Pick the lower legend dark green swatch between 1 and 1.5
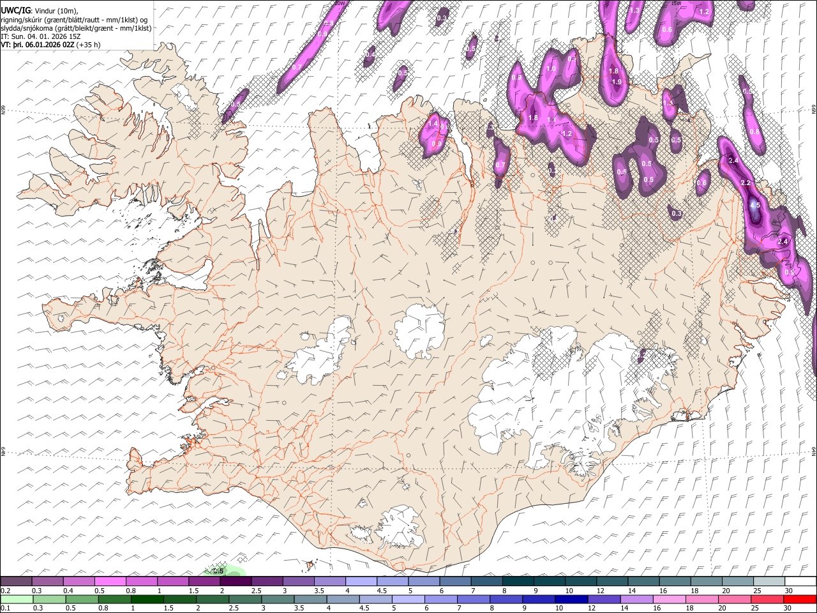Viewport: 817px width, 613px height. (x=147, y=599)
